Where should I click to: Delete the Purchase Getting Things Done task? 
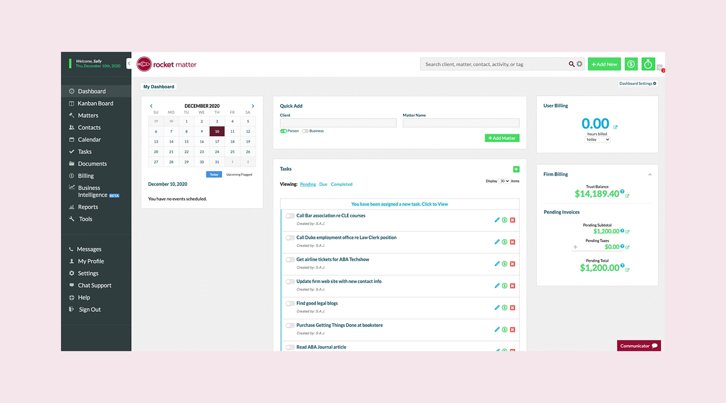click(x=513, y=329)
